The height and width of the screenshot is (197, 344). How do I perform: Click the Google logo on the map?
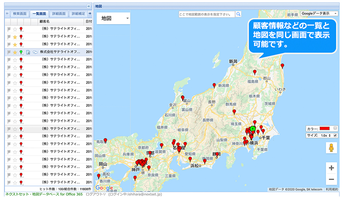pyautogui.click(x=104, y=188)
